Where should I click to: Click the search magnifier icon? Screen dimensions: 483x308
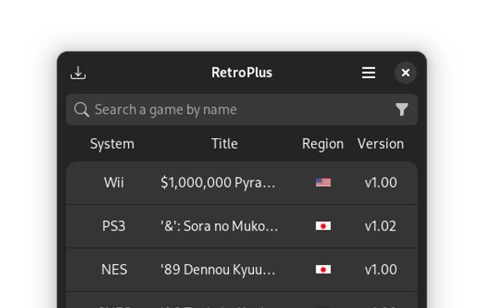[81, 109]
